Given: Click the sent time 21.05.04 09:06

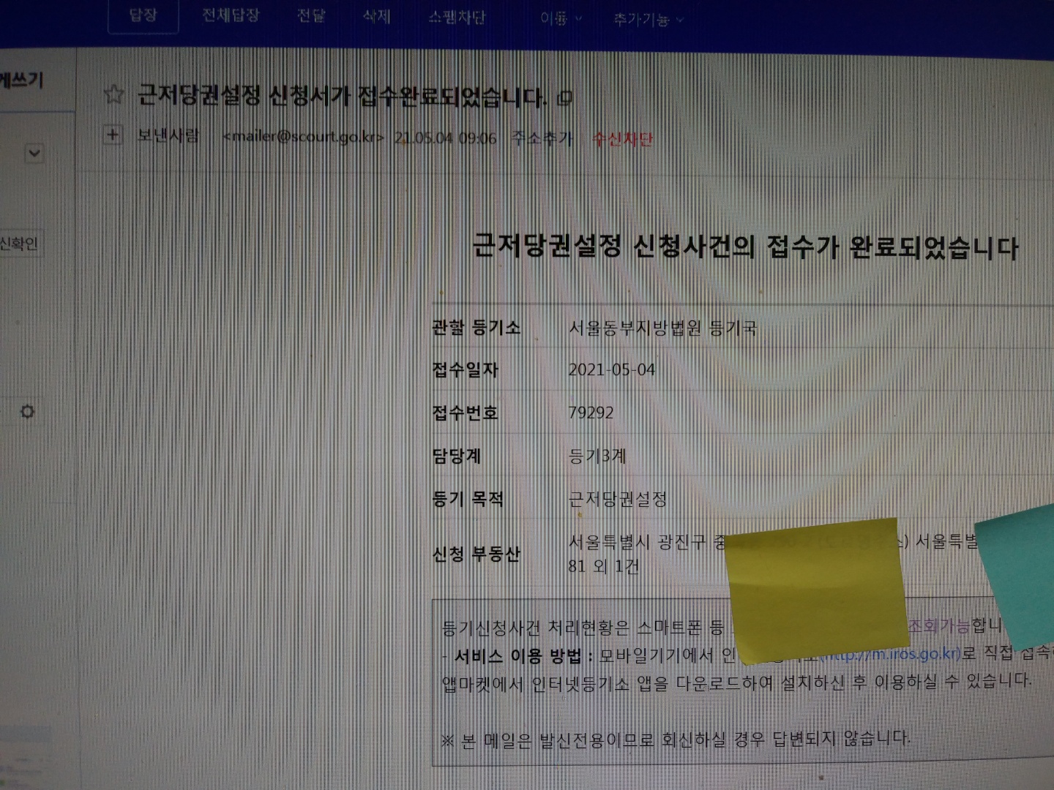Looking at the screenshot, I should (445, 138).
